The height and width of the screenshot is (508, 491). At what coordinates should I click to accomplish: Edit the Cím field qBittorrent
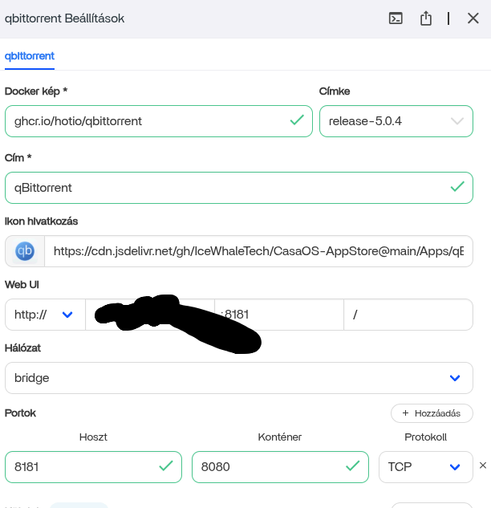click(239, 188)
